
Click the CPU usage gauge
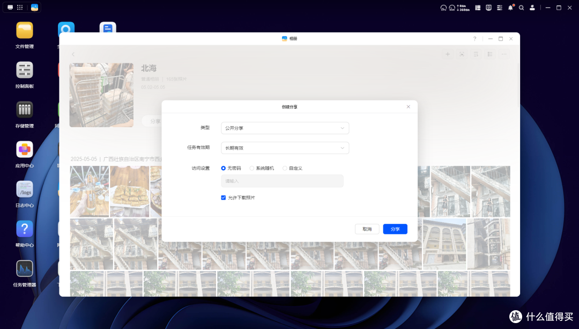click(443, 8)
